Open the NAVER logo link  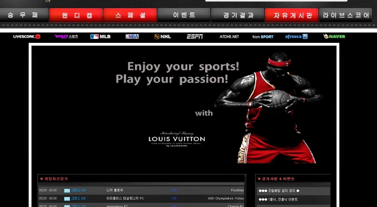[x=334, y=36]
